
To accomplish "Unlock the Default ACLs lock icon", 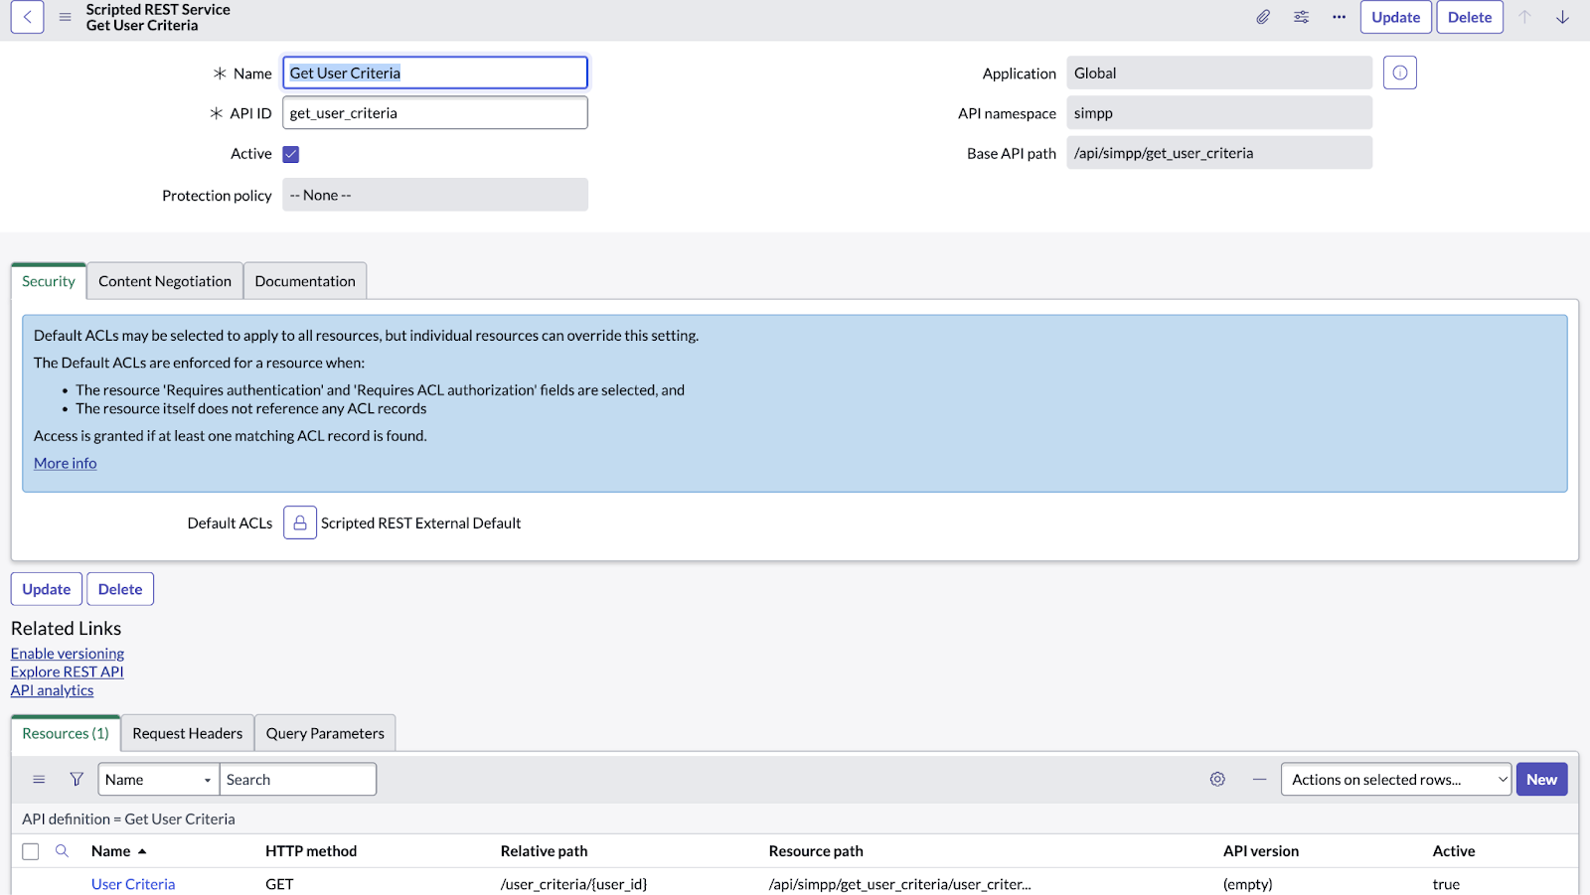I will click(299, 522).
